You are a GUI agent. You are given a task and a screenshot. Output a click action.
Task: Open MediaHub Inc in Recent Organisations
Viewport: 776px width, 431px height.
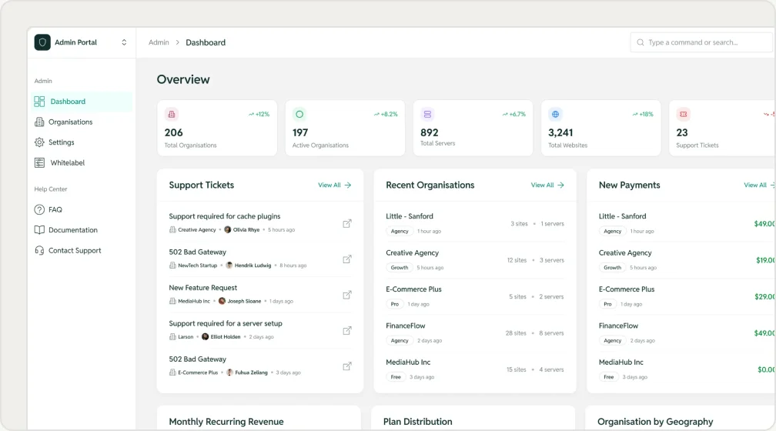pyautogui.click(x=408, y=363)
